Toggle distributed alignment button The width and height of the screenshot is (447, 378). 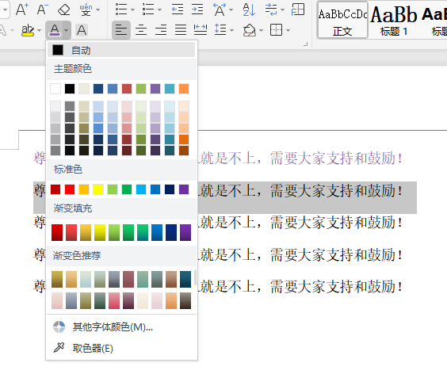[201, 30]
